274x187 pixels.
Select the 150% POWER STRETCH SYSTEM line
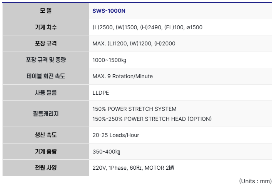click(x=135, y=109)
